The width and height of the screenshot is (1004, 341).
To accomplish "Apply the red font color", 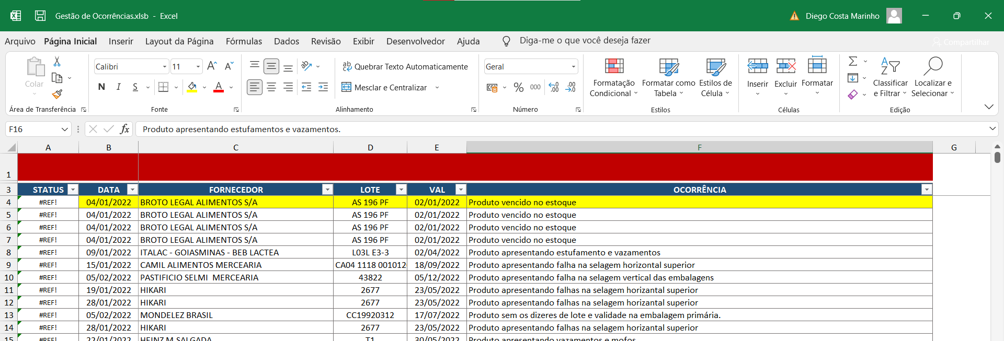I will (x=219, y=87).
